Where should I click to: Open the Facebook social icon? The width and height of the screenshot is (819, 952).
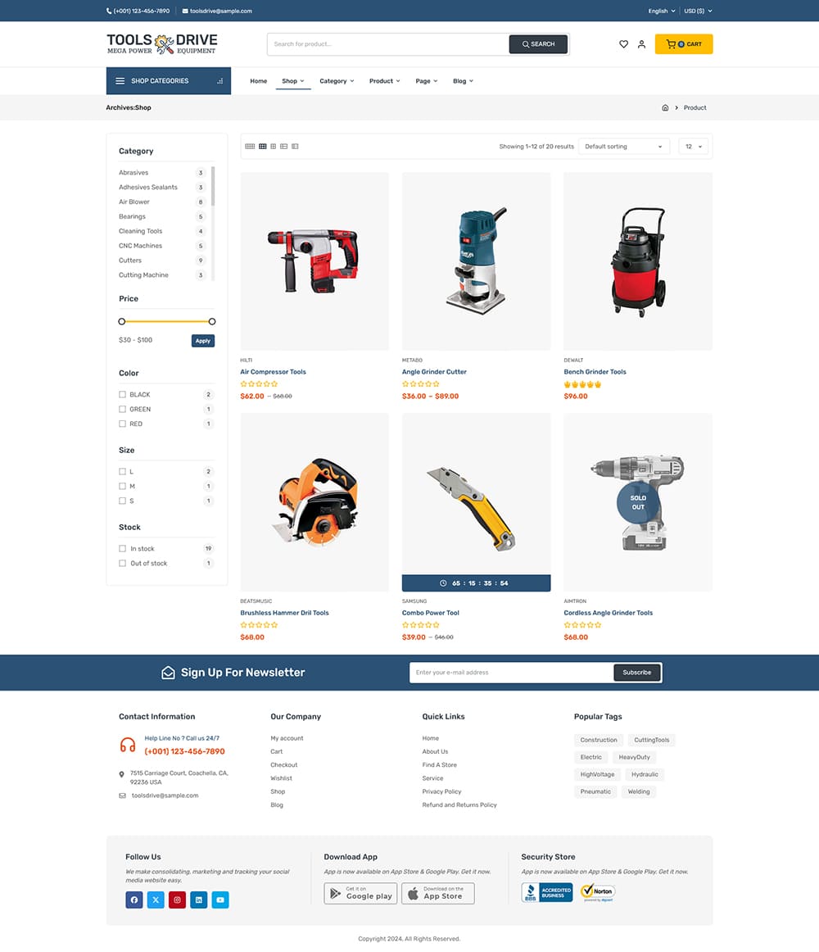coord(134,900)
